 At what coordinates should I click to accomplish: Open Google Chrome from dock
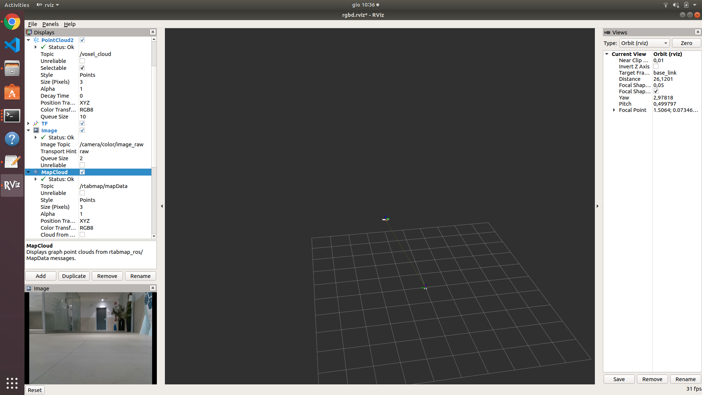point(12,22)
